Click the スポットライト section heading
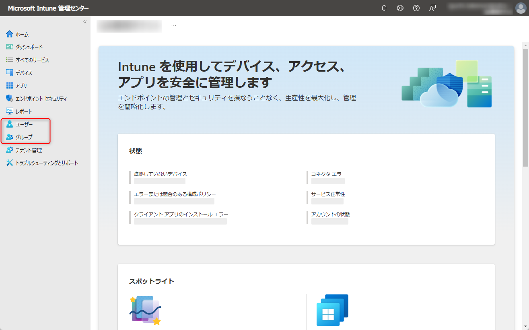Image resolution: width=529 pixels, height=330 pixels. [x=152, y=281]
